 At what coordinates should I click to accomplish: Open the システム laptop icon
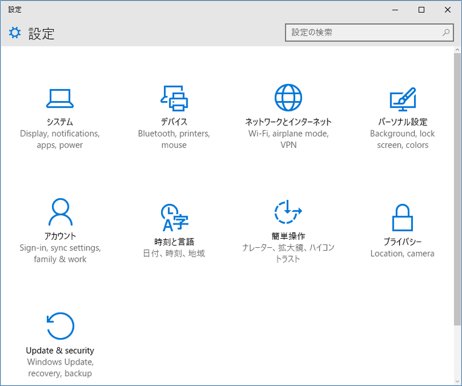pos(60,98)
